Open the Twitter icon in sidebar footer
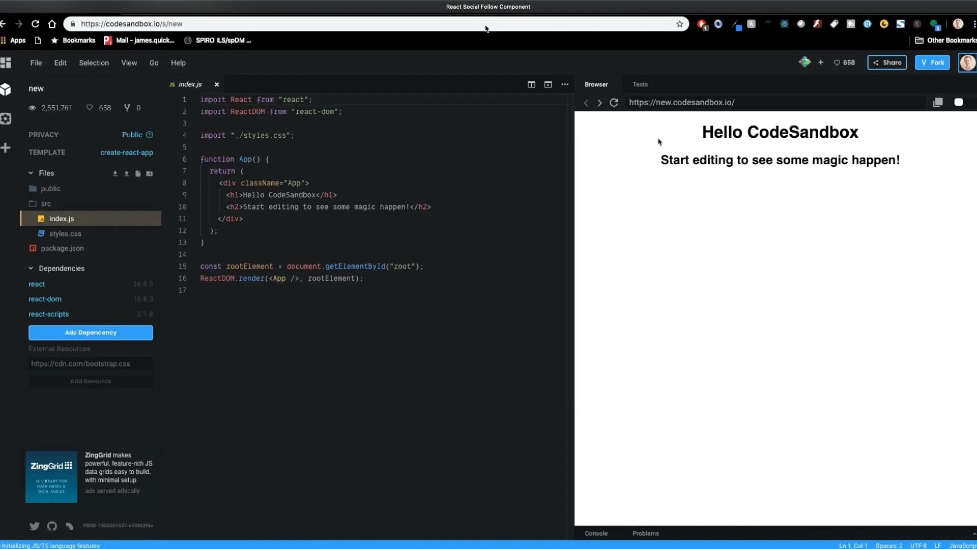Image resolution: width=977 pixels, height=549 pixels. pos(35,526)
